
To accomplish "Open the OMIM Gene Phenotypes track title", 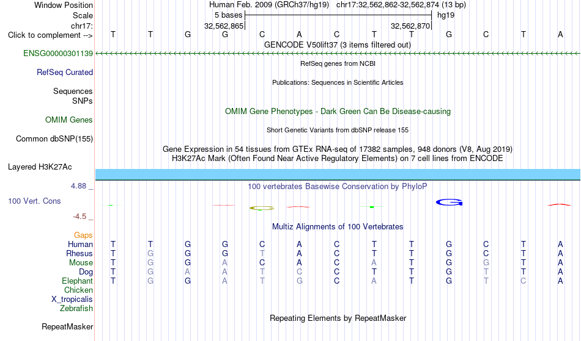I will pyautogui.click(x=338, y=112).
